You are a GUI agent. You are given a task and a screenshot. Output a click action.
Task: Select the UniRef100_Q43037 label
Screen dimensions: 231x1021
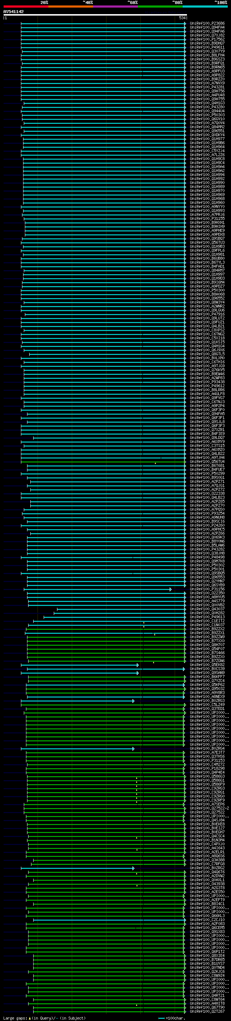tap(207, 609)
